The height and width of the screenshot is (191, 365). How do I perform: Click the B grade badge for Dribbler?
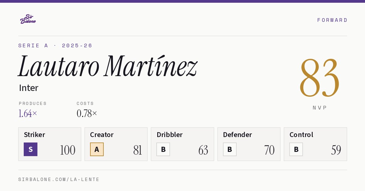163,149
